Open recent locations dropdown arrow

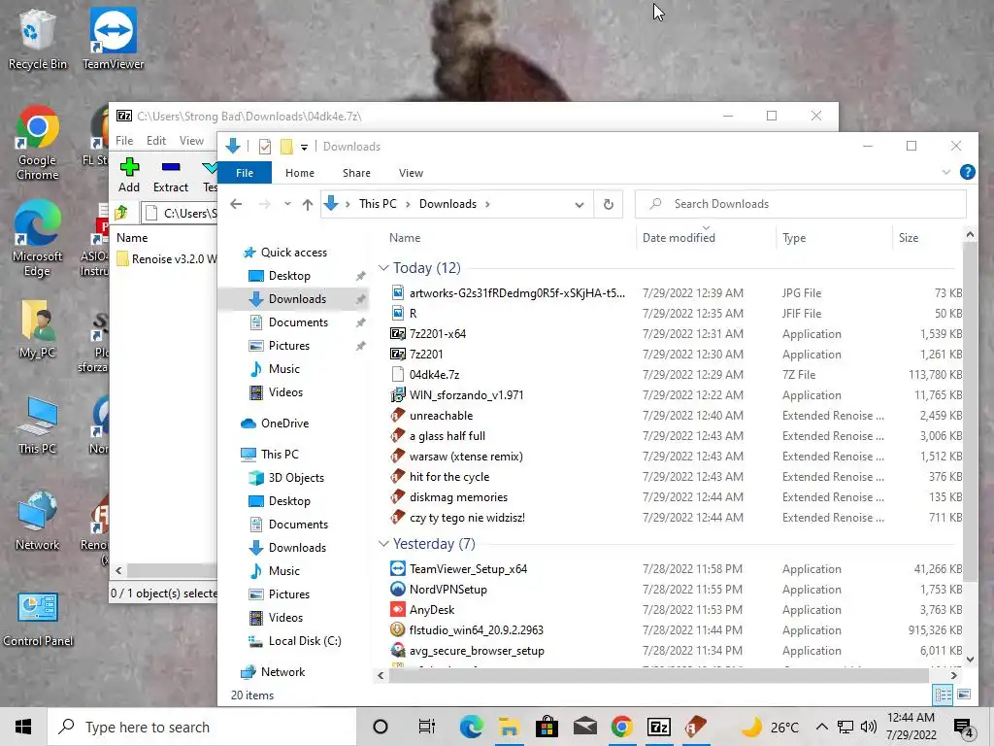click(287, 204)
